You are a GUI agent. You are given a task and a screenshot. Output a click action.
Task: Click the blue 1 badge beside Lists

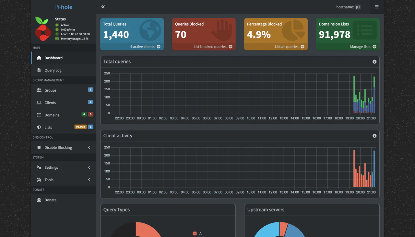pos(91,127)
